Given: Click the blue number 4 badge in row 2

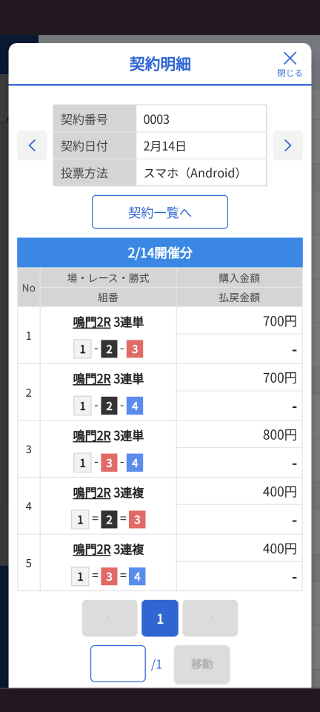Looking at the screenshot, I should (x=135, y=406).
